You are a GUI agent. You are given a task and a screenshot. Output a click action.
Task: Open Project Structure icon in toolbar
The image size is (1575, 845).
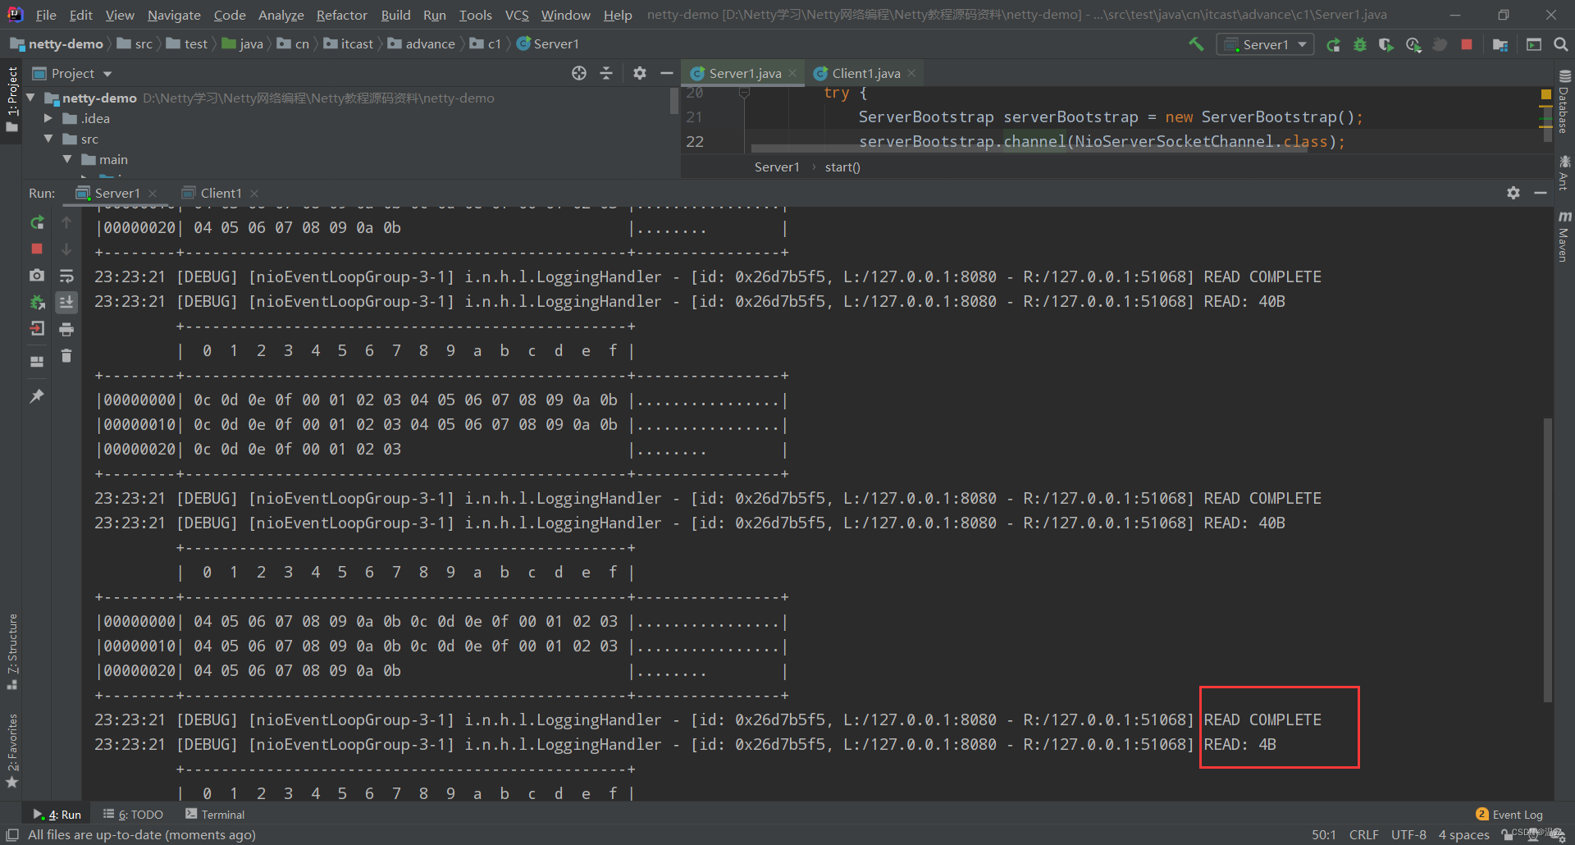(1500, 44)
